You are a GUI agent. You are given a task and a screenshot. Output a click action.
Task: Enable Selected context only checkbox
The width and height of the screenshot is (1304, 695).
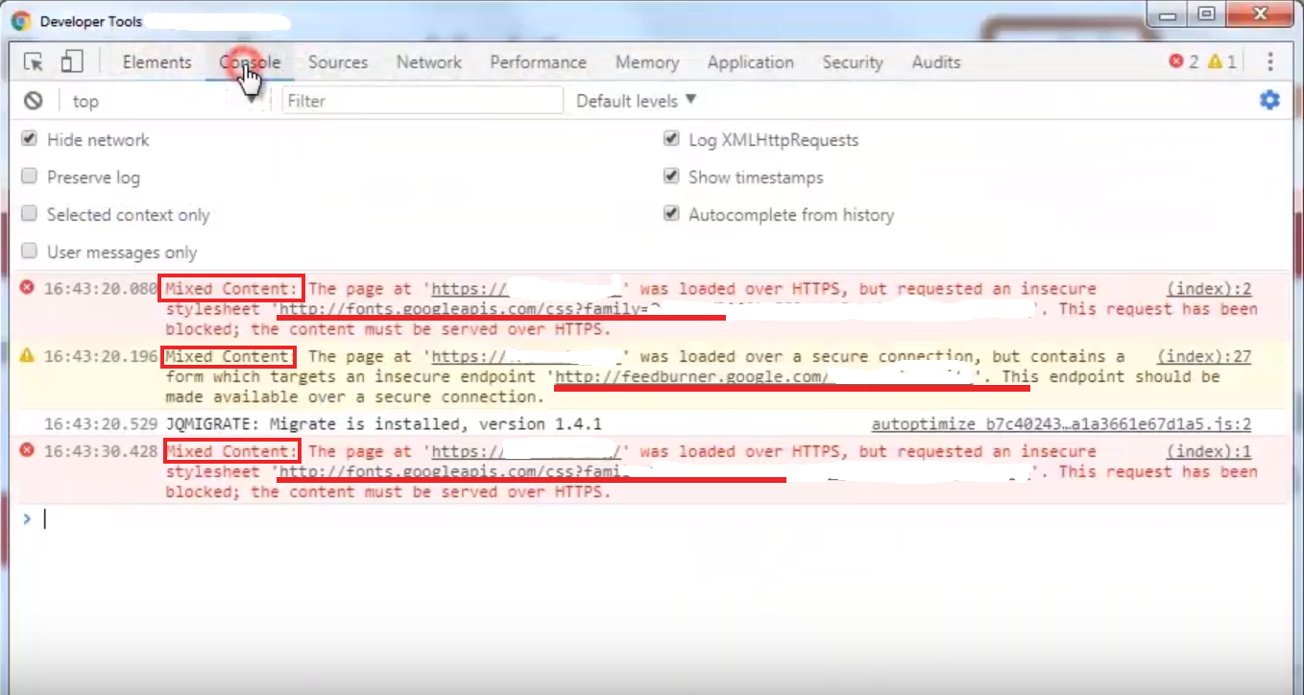pos(29,214)
